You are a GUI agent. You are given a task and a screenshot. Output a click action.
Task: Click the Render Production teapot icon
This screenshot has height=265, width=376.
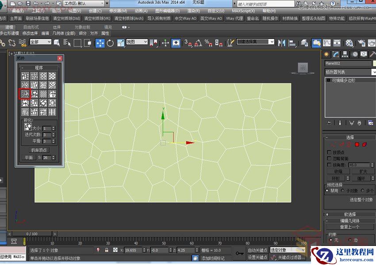coord(372,43)
